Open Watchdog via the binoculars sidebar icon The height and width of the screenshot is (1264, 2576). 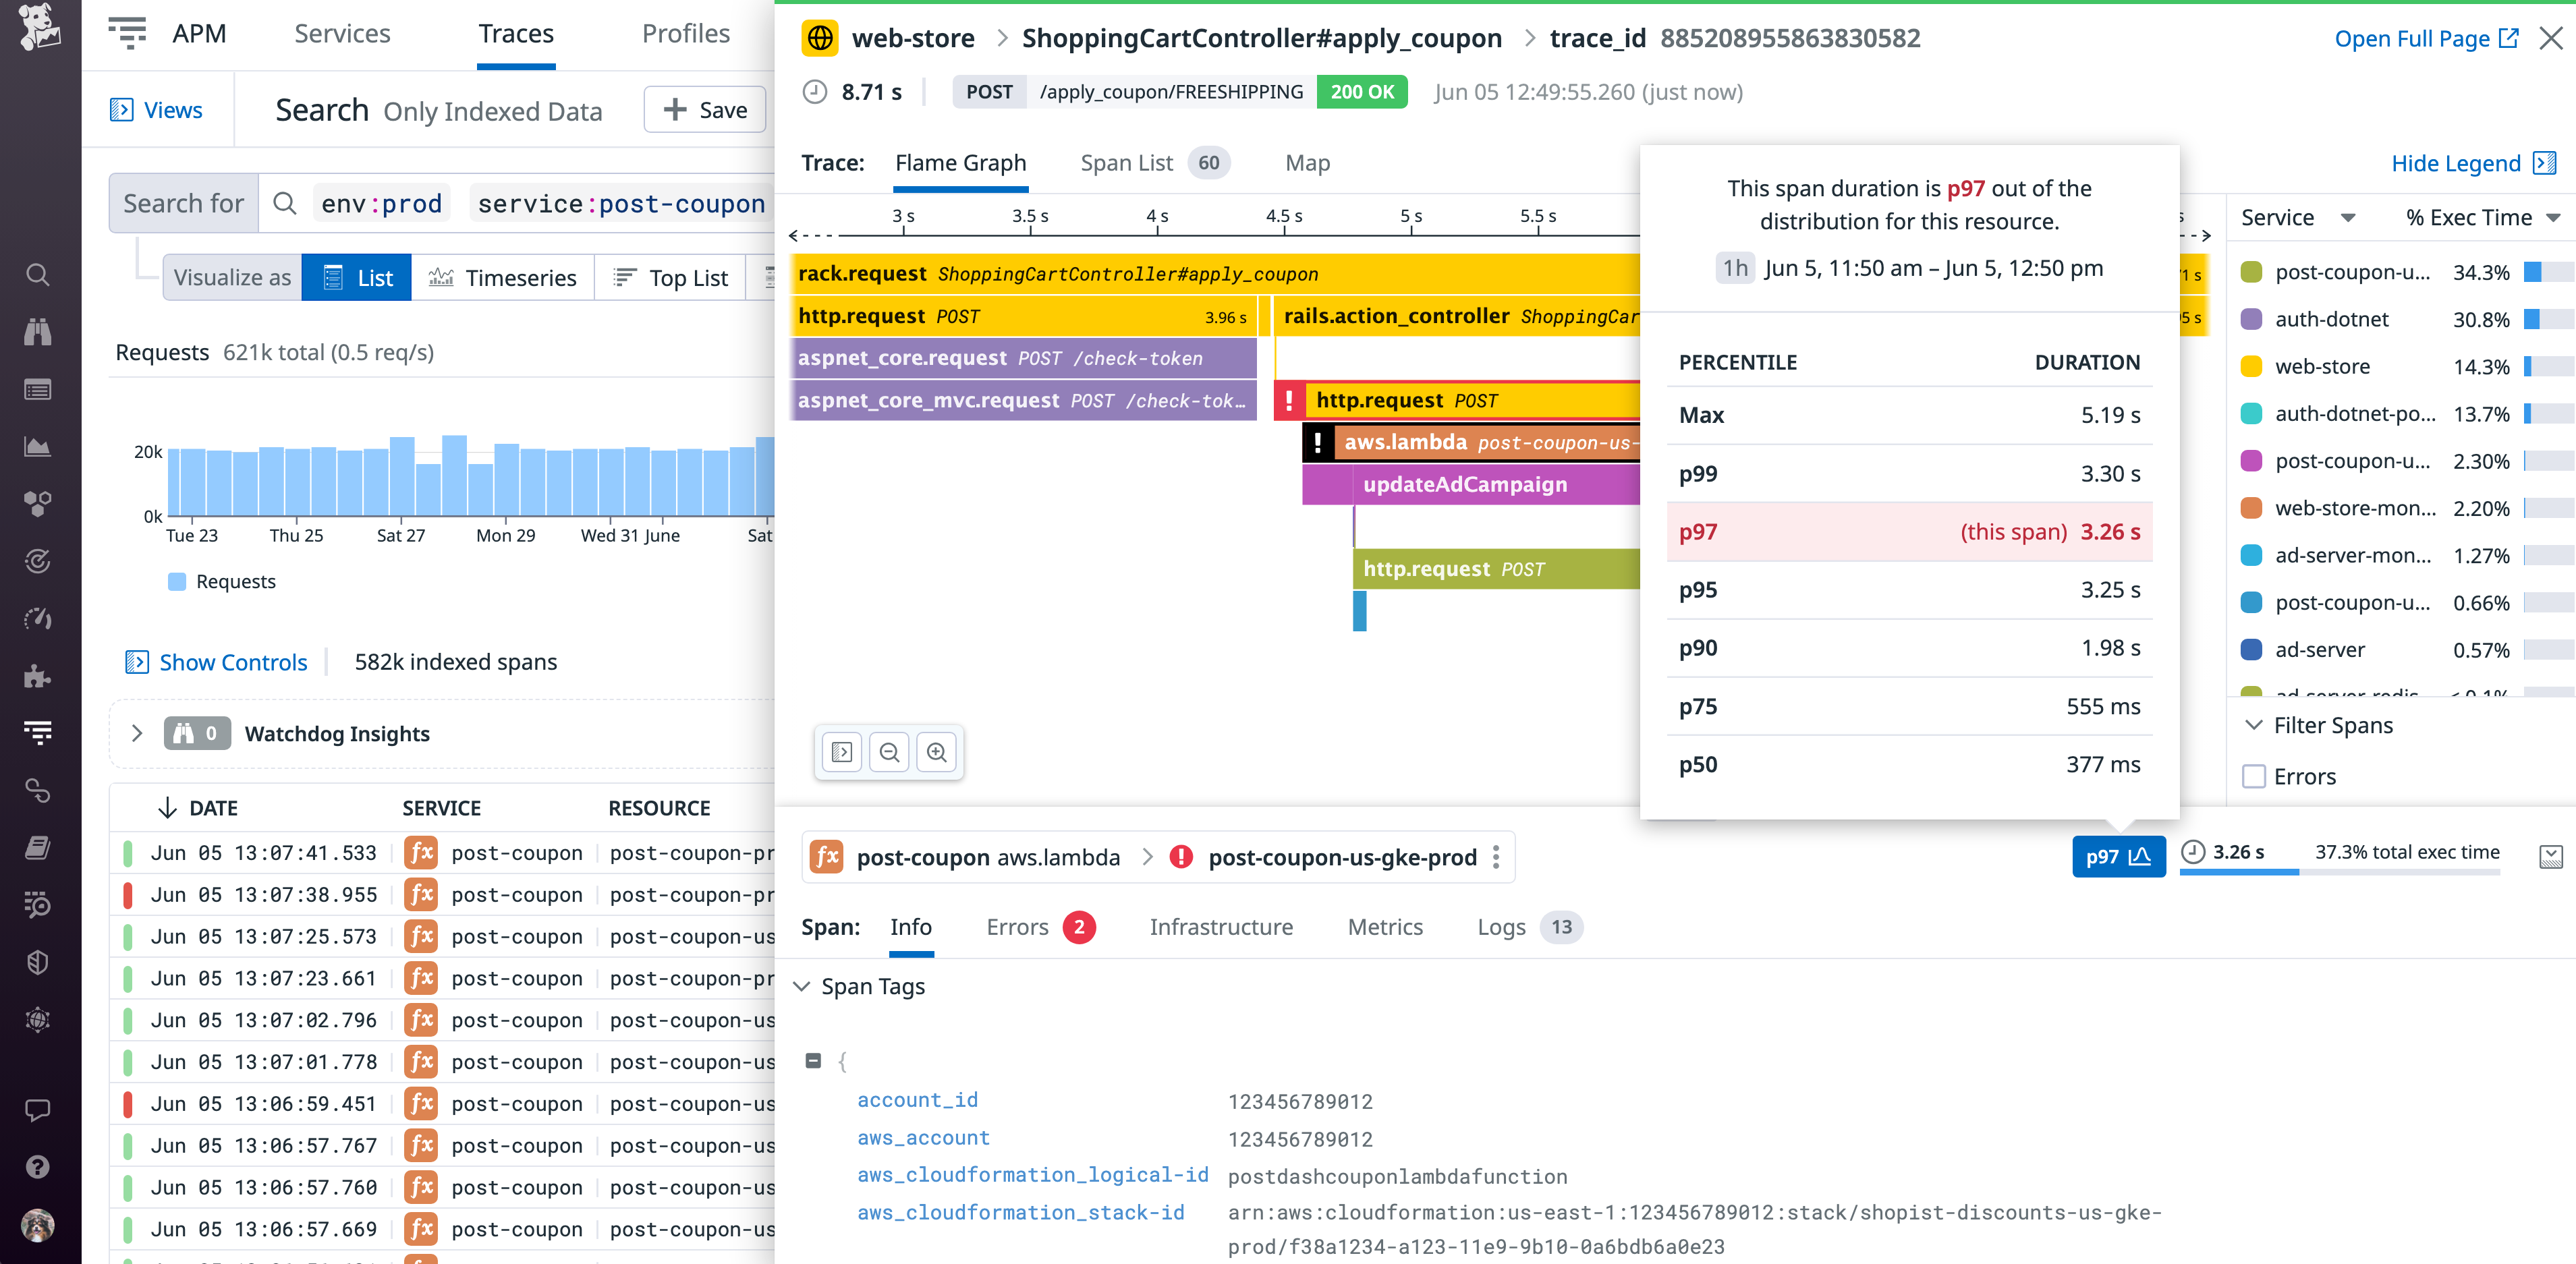[38, 332]
